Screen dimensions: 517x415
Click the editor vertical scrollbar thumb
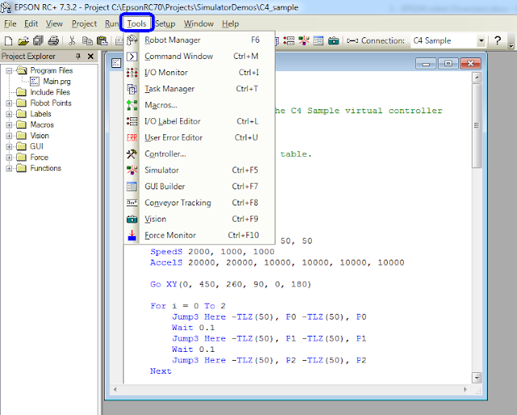[x=477, y=125]
